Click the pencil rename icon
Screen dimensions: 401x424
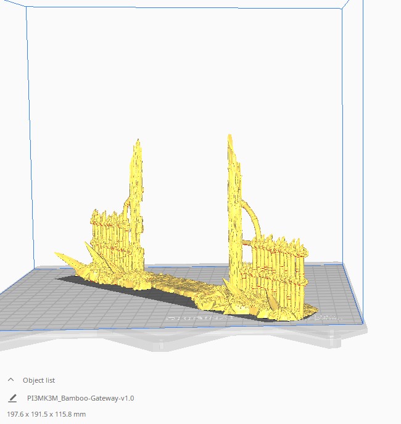coord(13,398)
